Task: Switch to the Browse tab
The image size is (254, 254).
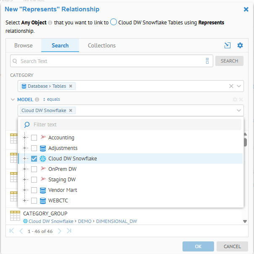Action: click(x=24, y=45)
